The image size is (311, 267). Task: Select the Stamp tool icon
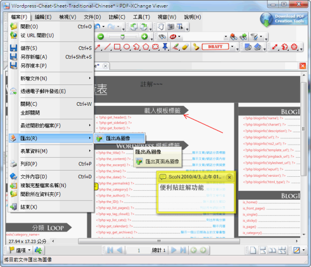point(196,47)
